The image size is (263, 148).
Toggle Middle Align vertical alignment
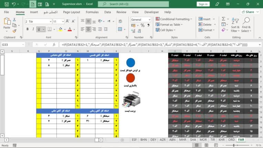click(x=88, y=21)
